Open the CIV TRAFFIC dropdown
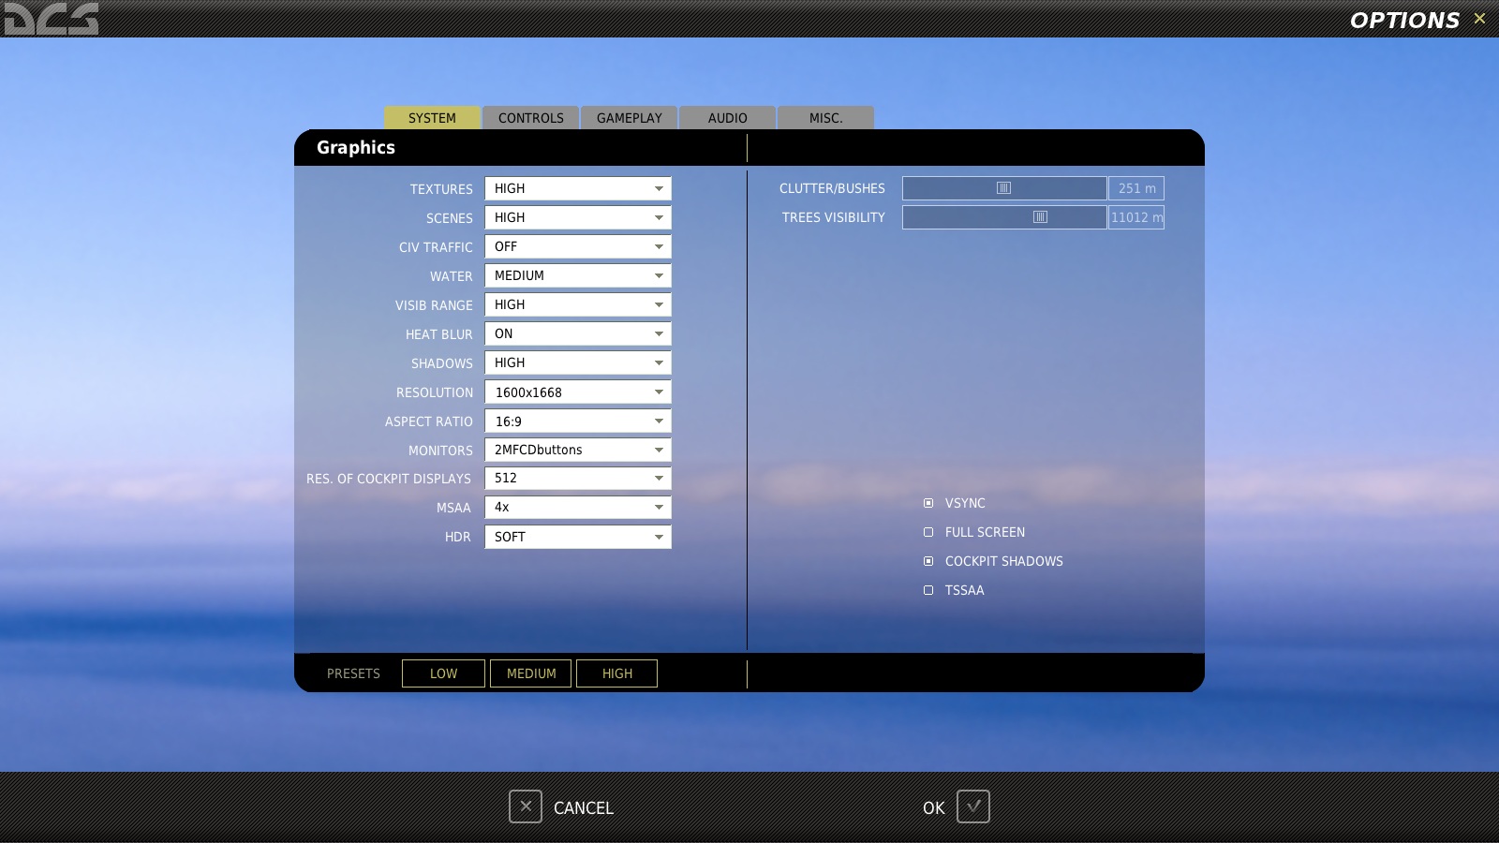1499x843 pixels. coord(578,246)
